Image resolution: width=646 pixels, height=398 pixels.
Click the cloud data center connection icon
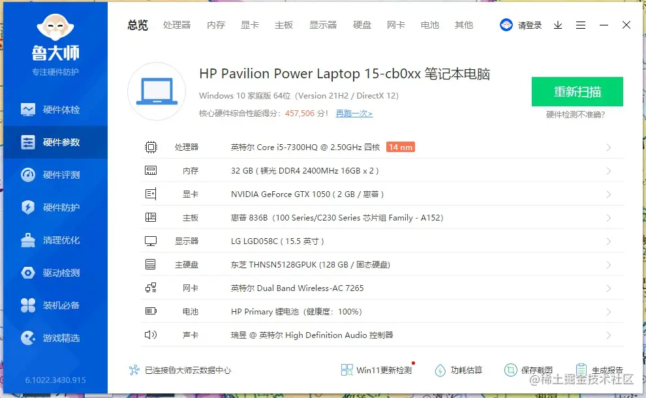point(134,370)
